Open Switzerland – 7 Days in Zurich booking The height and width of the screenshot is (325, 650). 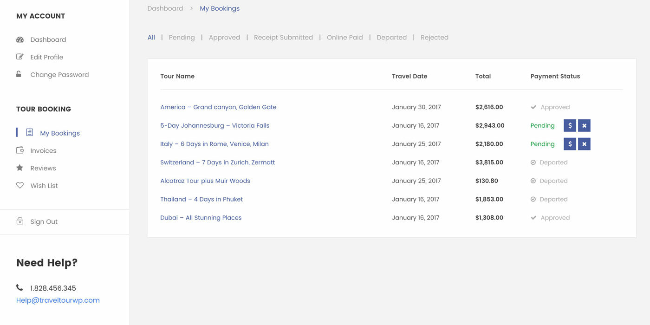click(217, 162)
